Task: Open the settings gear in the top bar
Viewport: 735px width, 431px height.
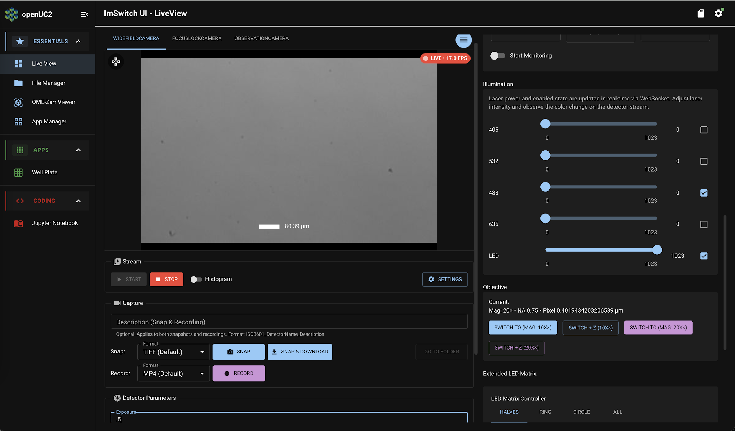Action: [x=719, y=13]
